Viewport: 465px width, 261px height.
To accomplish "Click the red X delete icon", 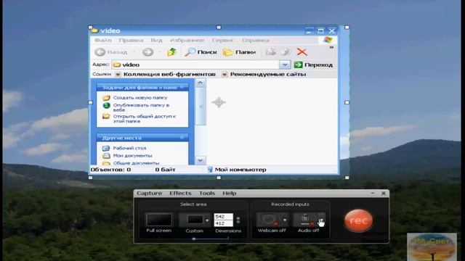I will point(302,52).
